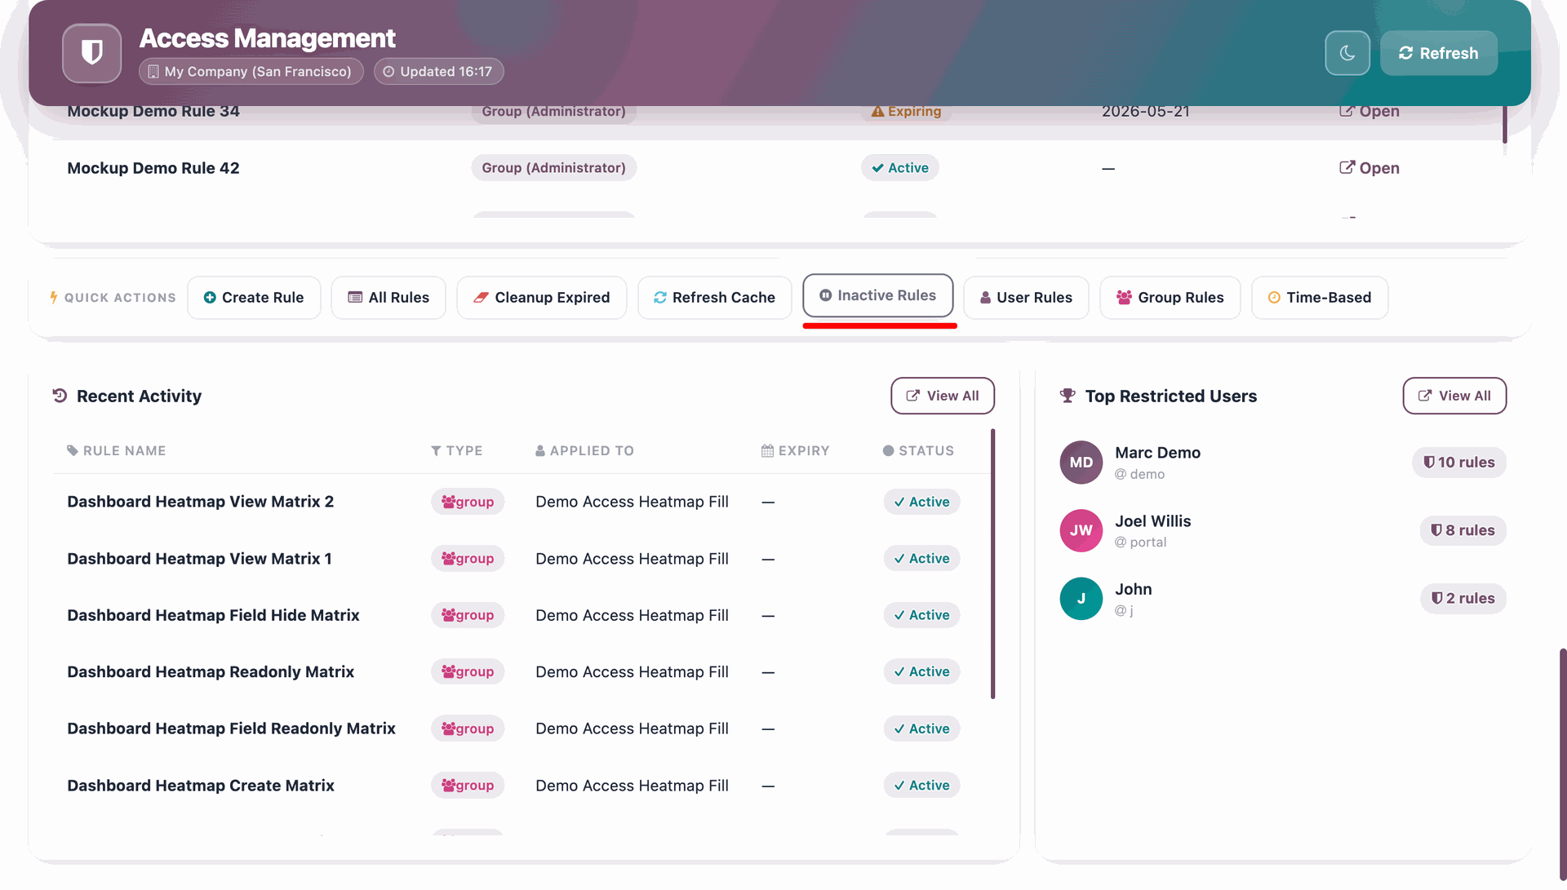Screen dimensions: 1567x890
Task: Click the Joel Willis user name
Action: 1152,521
